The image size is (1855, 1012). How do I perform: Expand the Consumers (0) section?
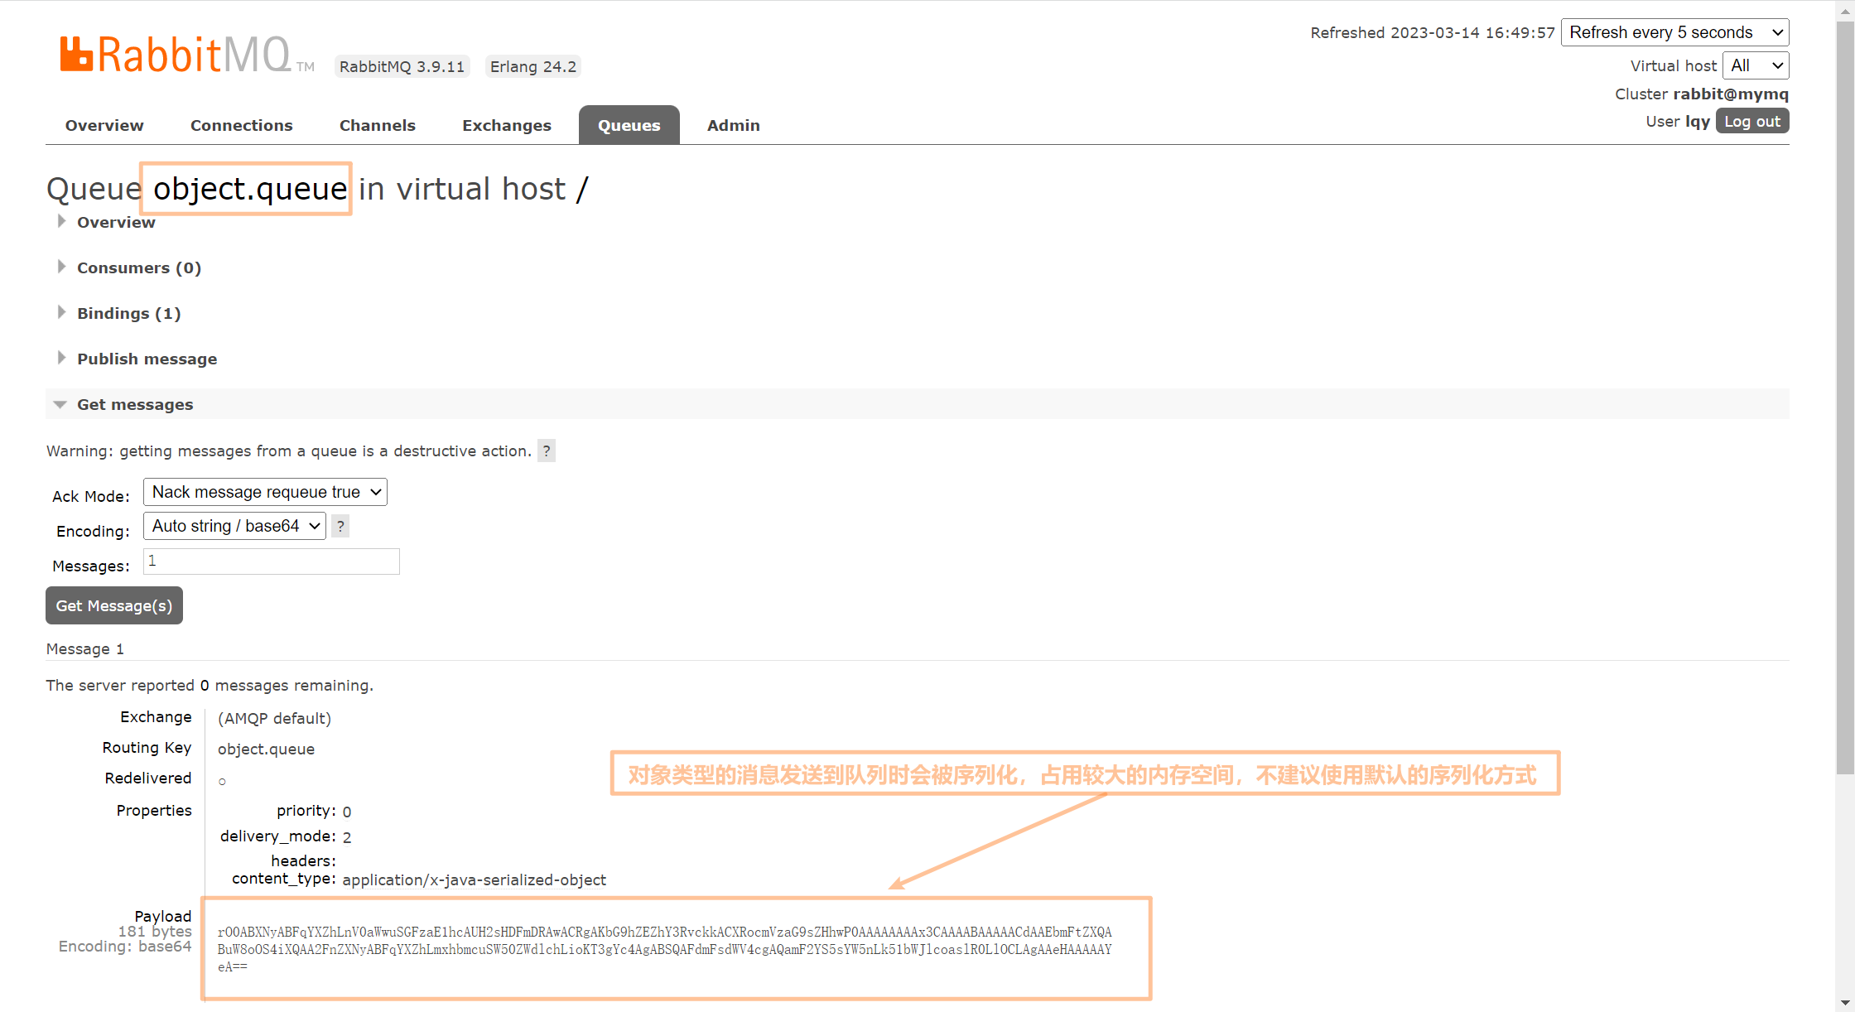[x=138, y=267]
